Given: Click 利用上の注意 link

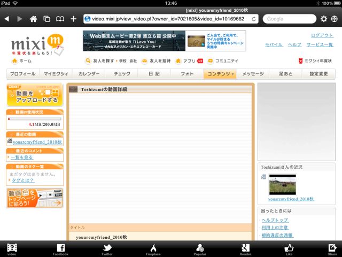Looking at the screenshot, I should (x=275, y=228).
